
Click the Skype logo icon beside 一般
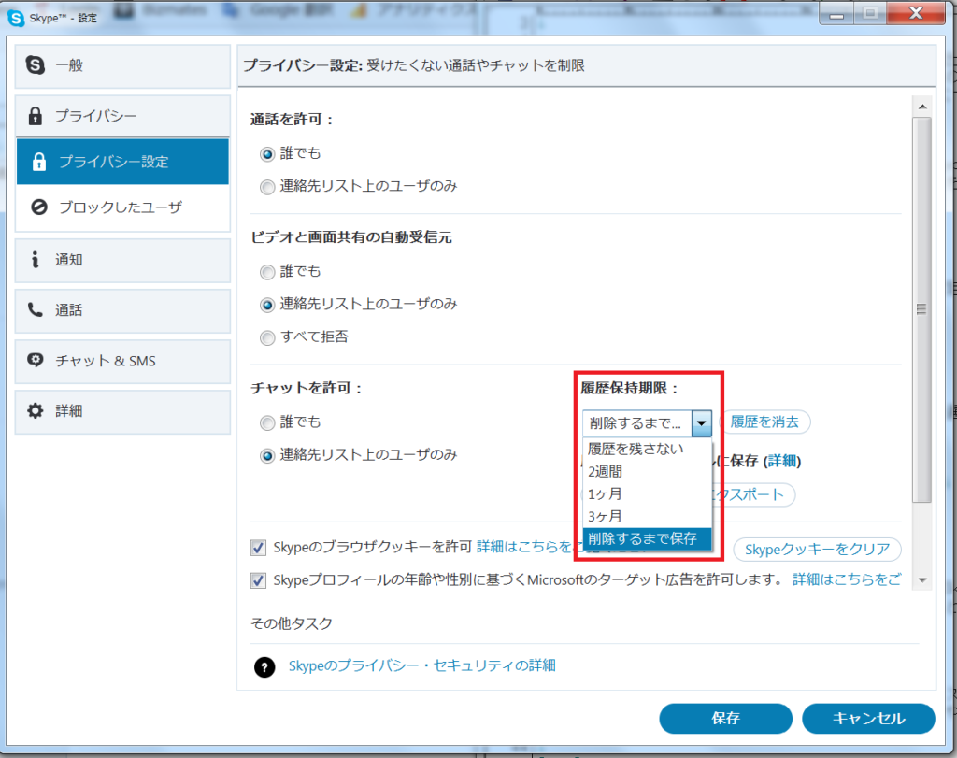[x=36, y=65]
